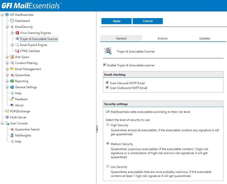The height and width of the screenshot is (184, 227).
Task: Expand the Email Exploit Engine node
Action: point(12,45)
